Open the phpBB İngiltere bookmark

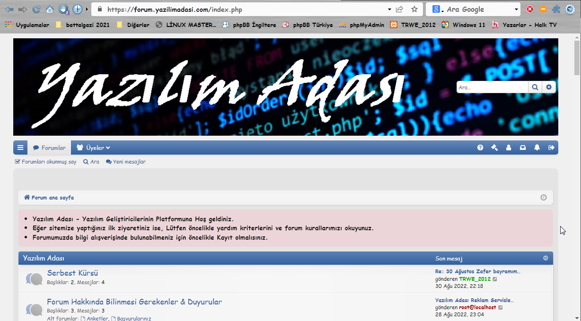tap(249, 25)
